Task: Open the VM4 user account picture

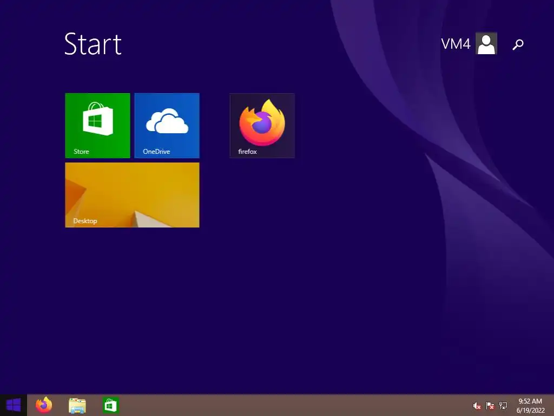Action: (486, 43)
